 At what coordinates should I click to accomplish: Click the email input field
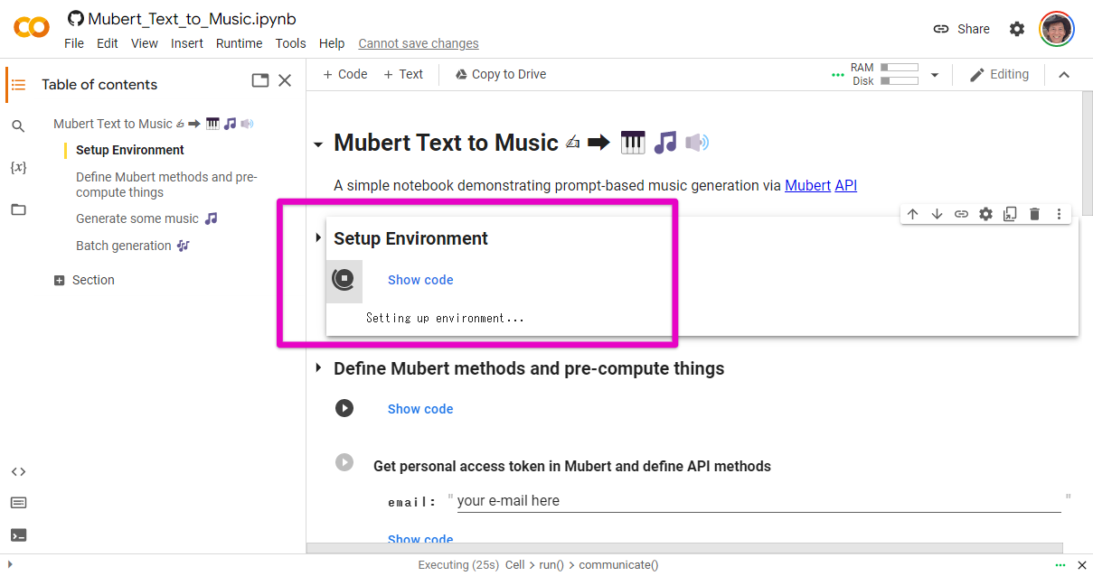[758, 501]
